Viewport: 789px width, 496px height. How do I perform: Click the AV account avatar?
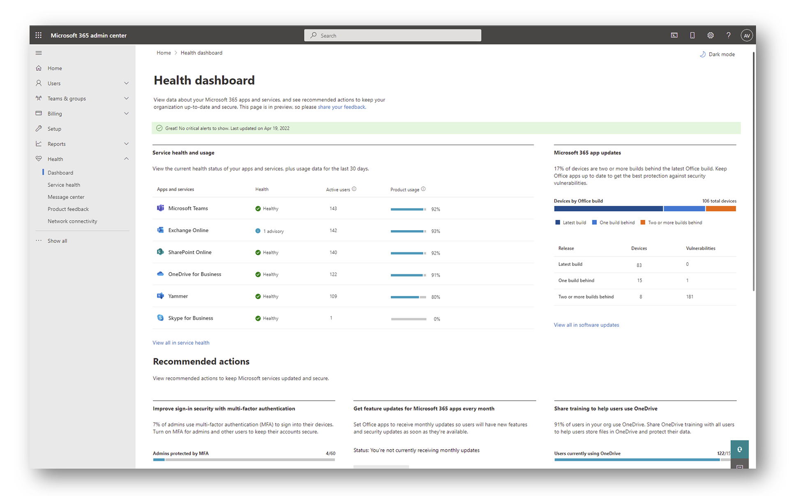[746, 35]
